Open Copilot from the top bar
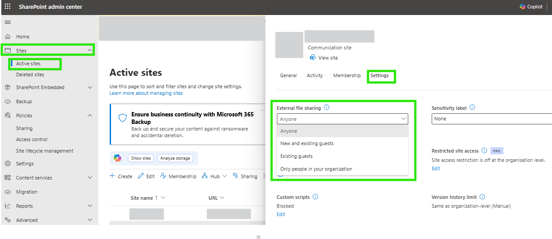The height and width of the screenshot is (239, 552). (531, 7)
